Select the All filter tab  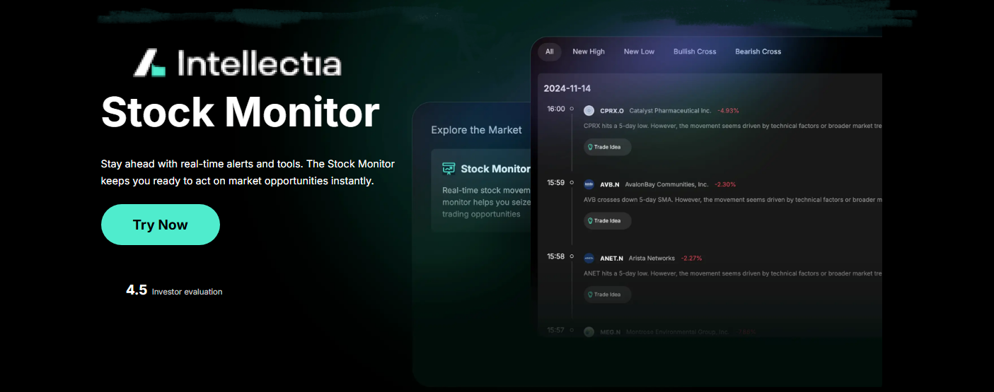(549, 52)
